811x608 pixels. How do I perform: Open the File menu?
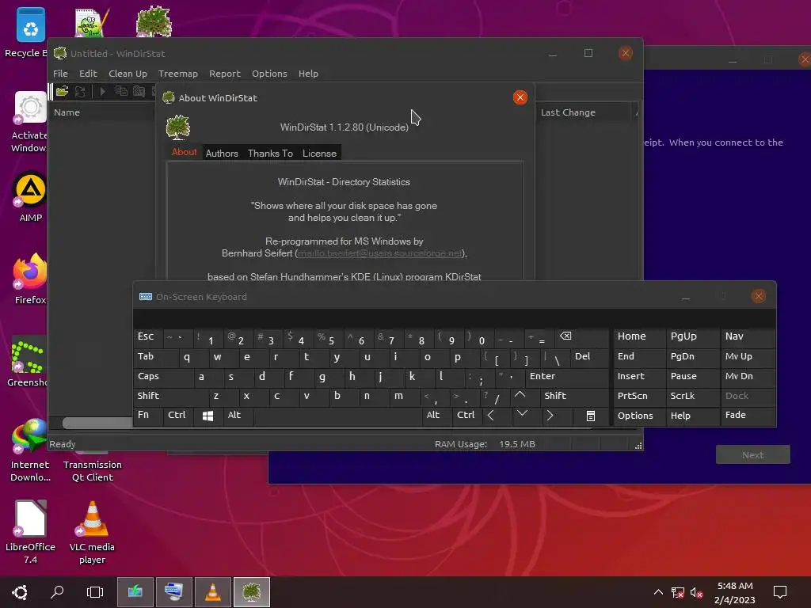(60, 74)
